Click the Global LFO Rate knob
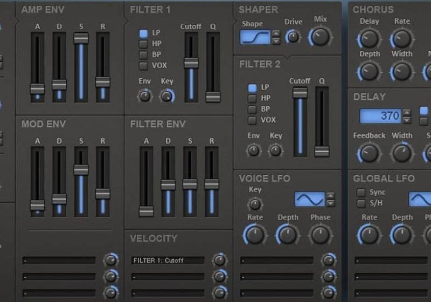 [x=369, y=235]
